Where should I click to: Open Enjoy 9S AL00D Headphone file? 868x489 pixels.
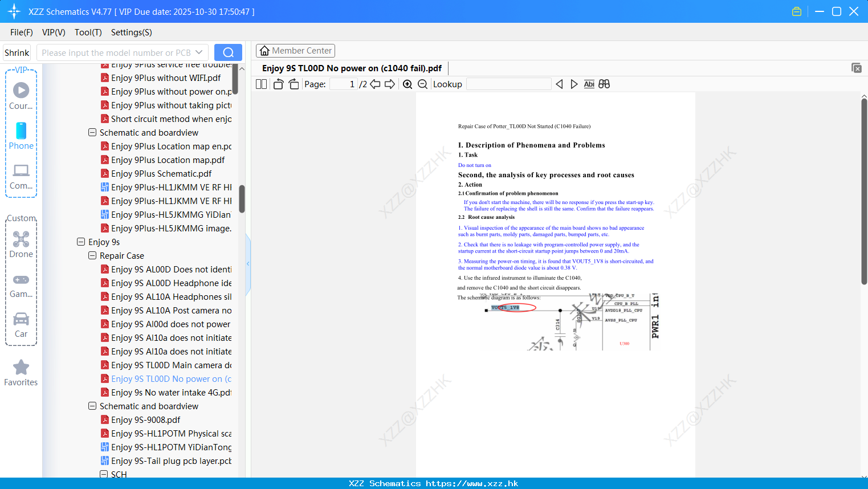pos(166,283)
